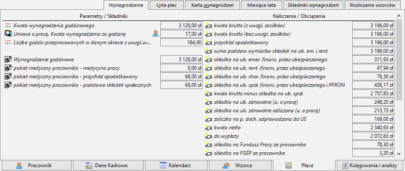405x171 pixels.
Task: Click the icon beside do wypłaty
Action: [208, 136]
